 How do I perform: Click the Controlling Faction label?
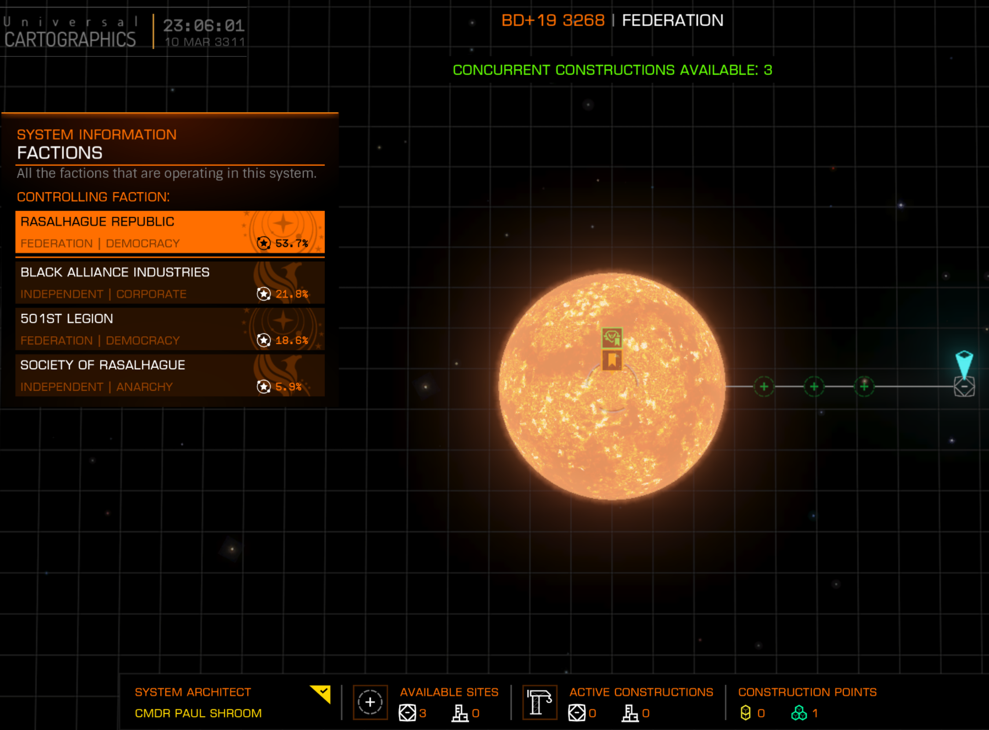tap(93, 197)
